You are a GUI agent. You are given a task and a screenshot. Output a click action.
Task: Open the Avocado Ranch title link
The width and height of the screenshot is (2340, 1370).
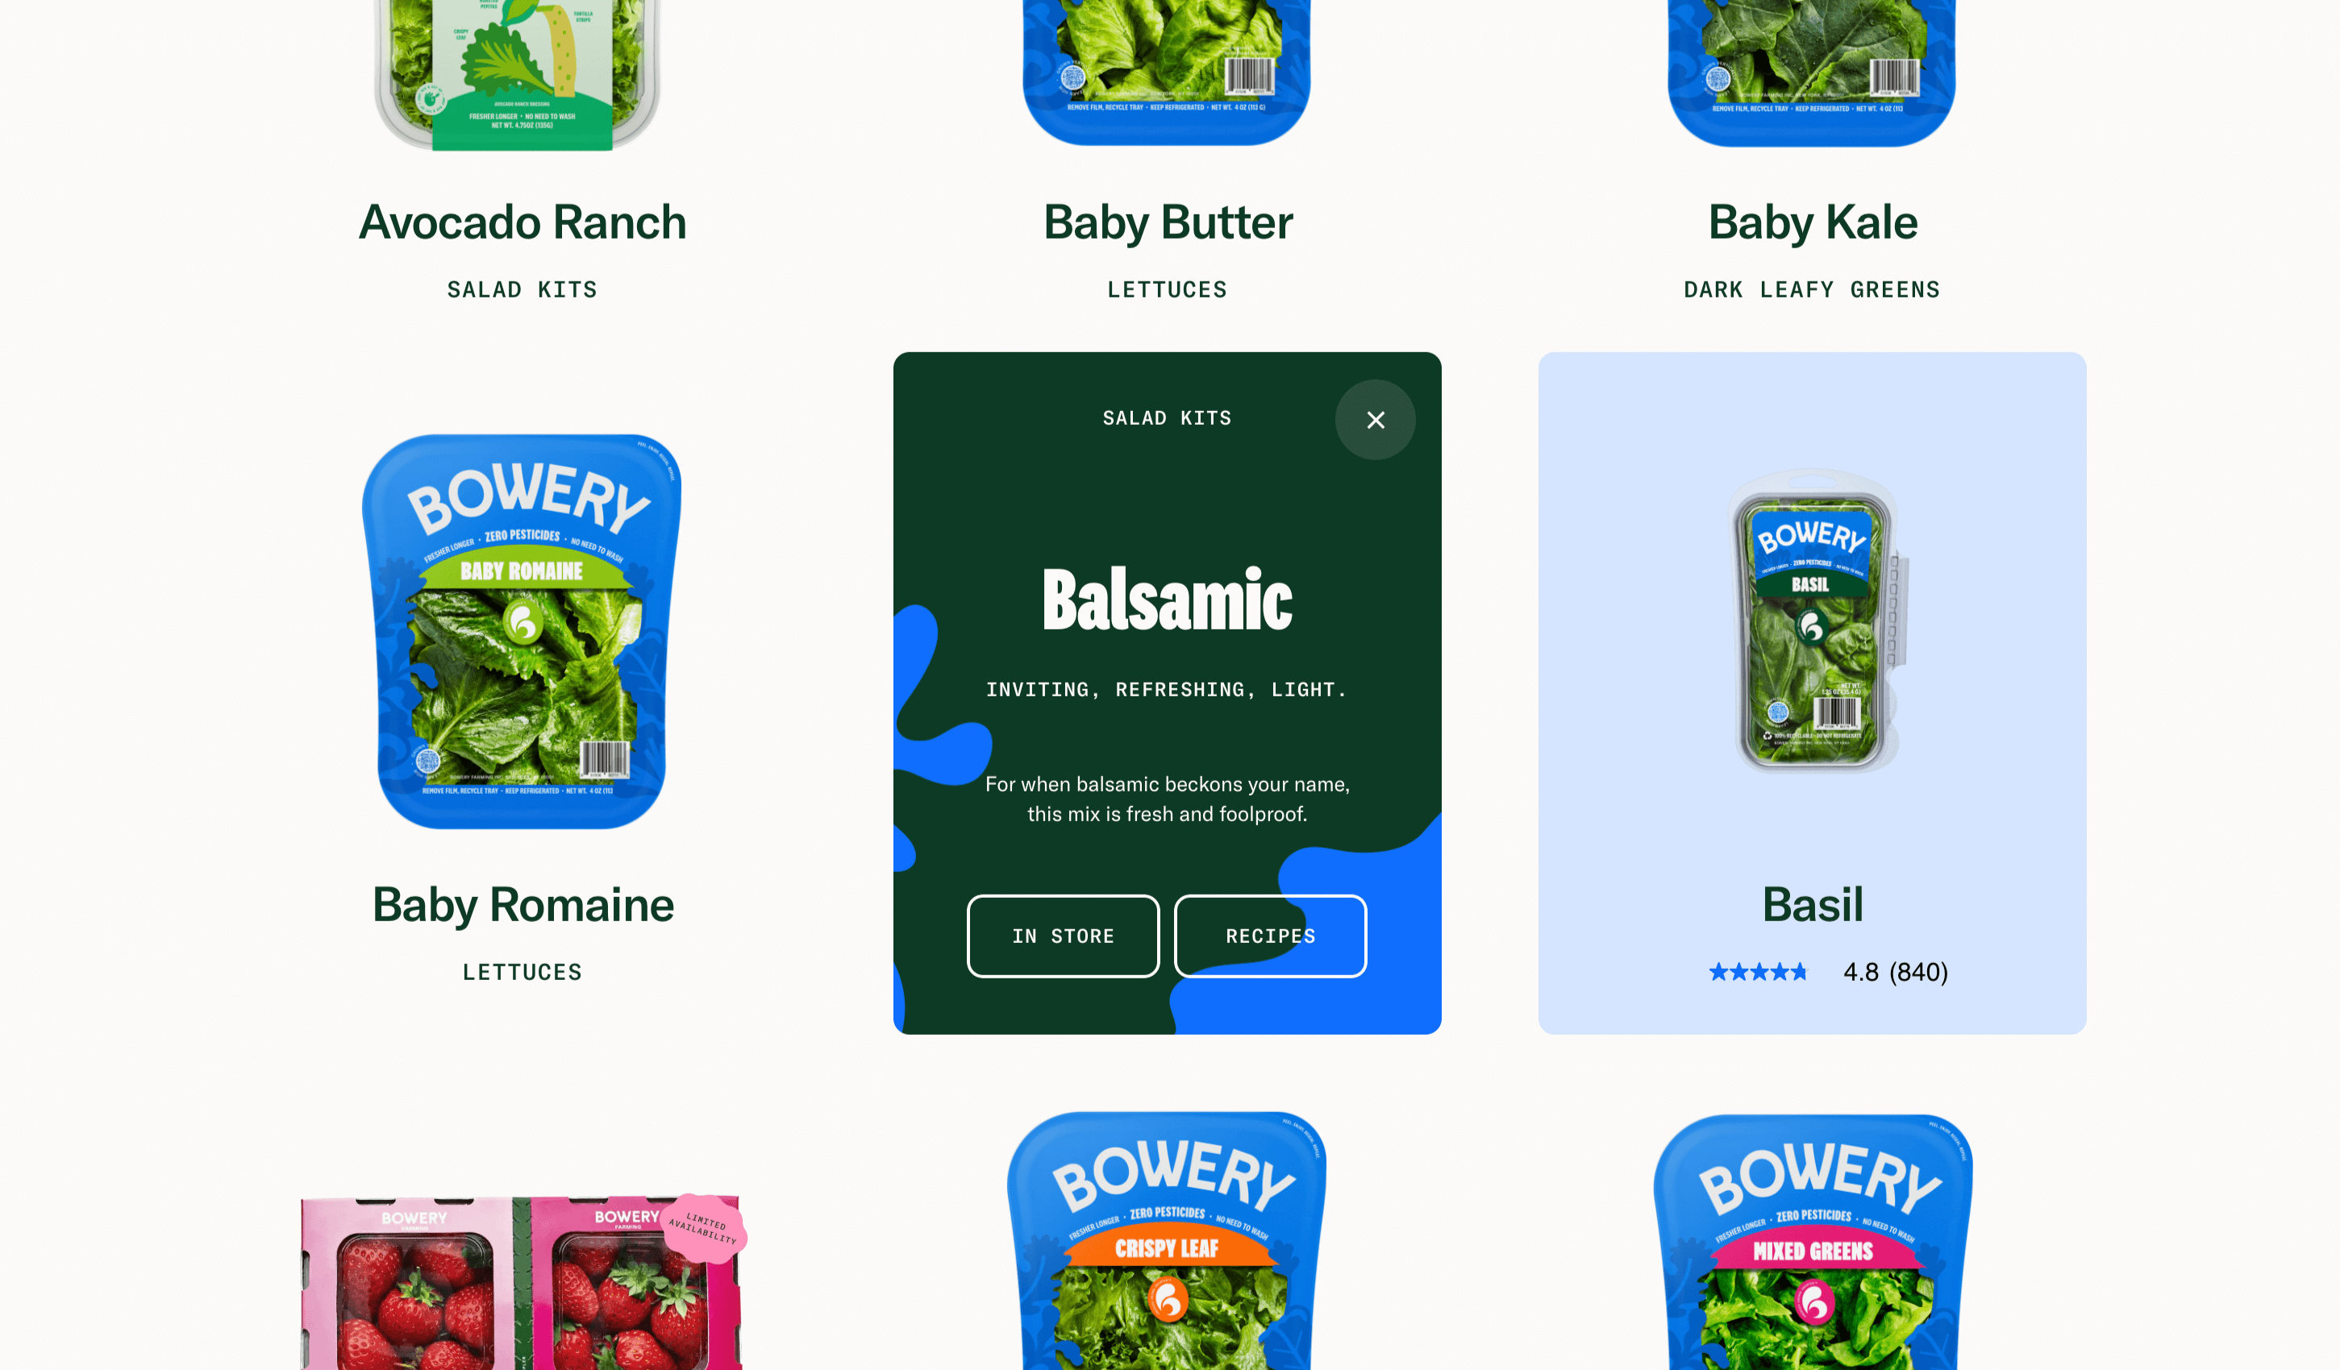(x=523, y=222)
